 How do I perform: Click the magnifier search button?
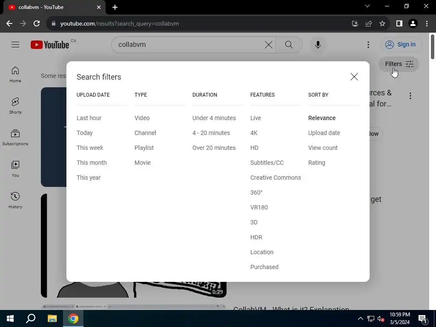(289, 44)
